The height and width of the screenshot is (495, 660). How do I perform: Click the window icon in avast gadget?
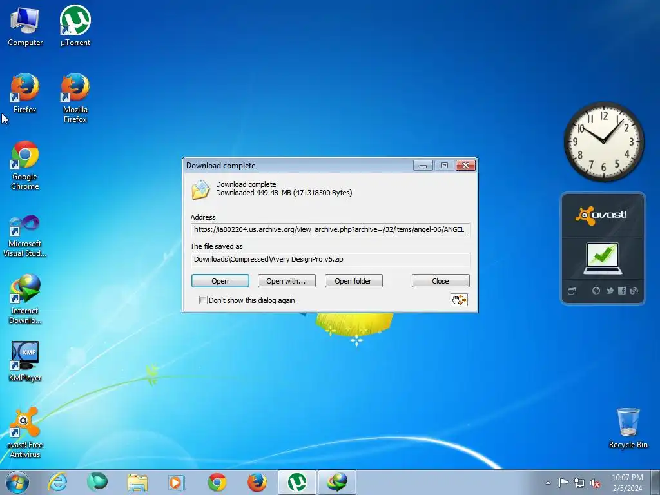coord(572,291)
